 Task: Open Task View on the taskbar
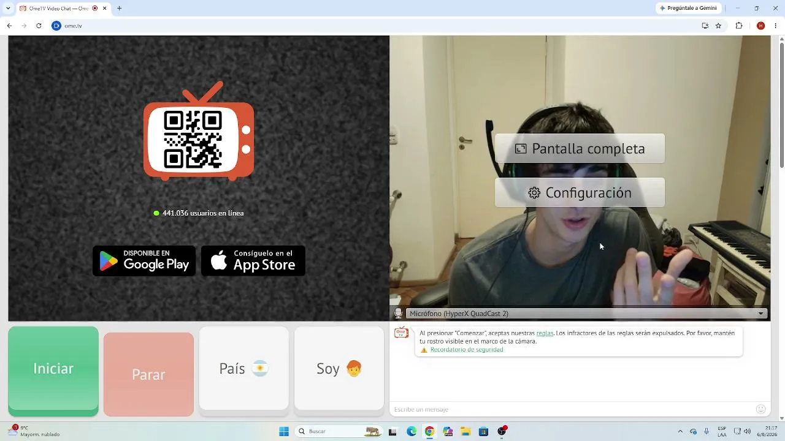(393, 432)
